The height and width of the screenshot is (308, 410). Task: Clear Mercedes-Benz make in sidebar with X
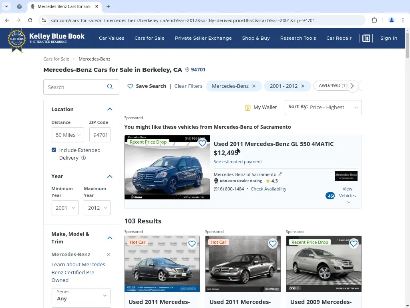coord(109,255)
